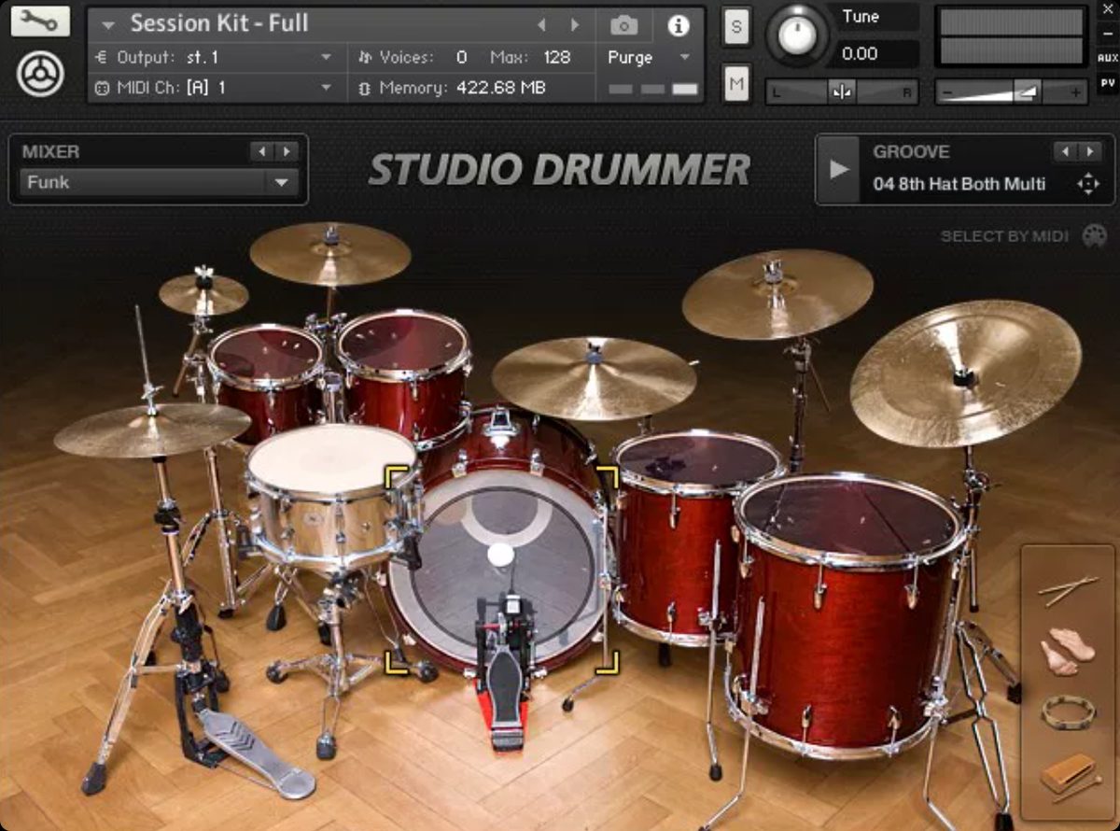Click the hi-hat foot pedal

tap(253, 754)
